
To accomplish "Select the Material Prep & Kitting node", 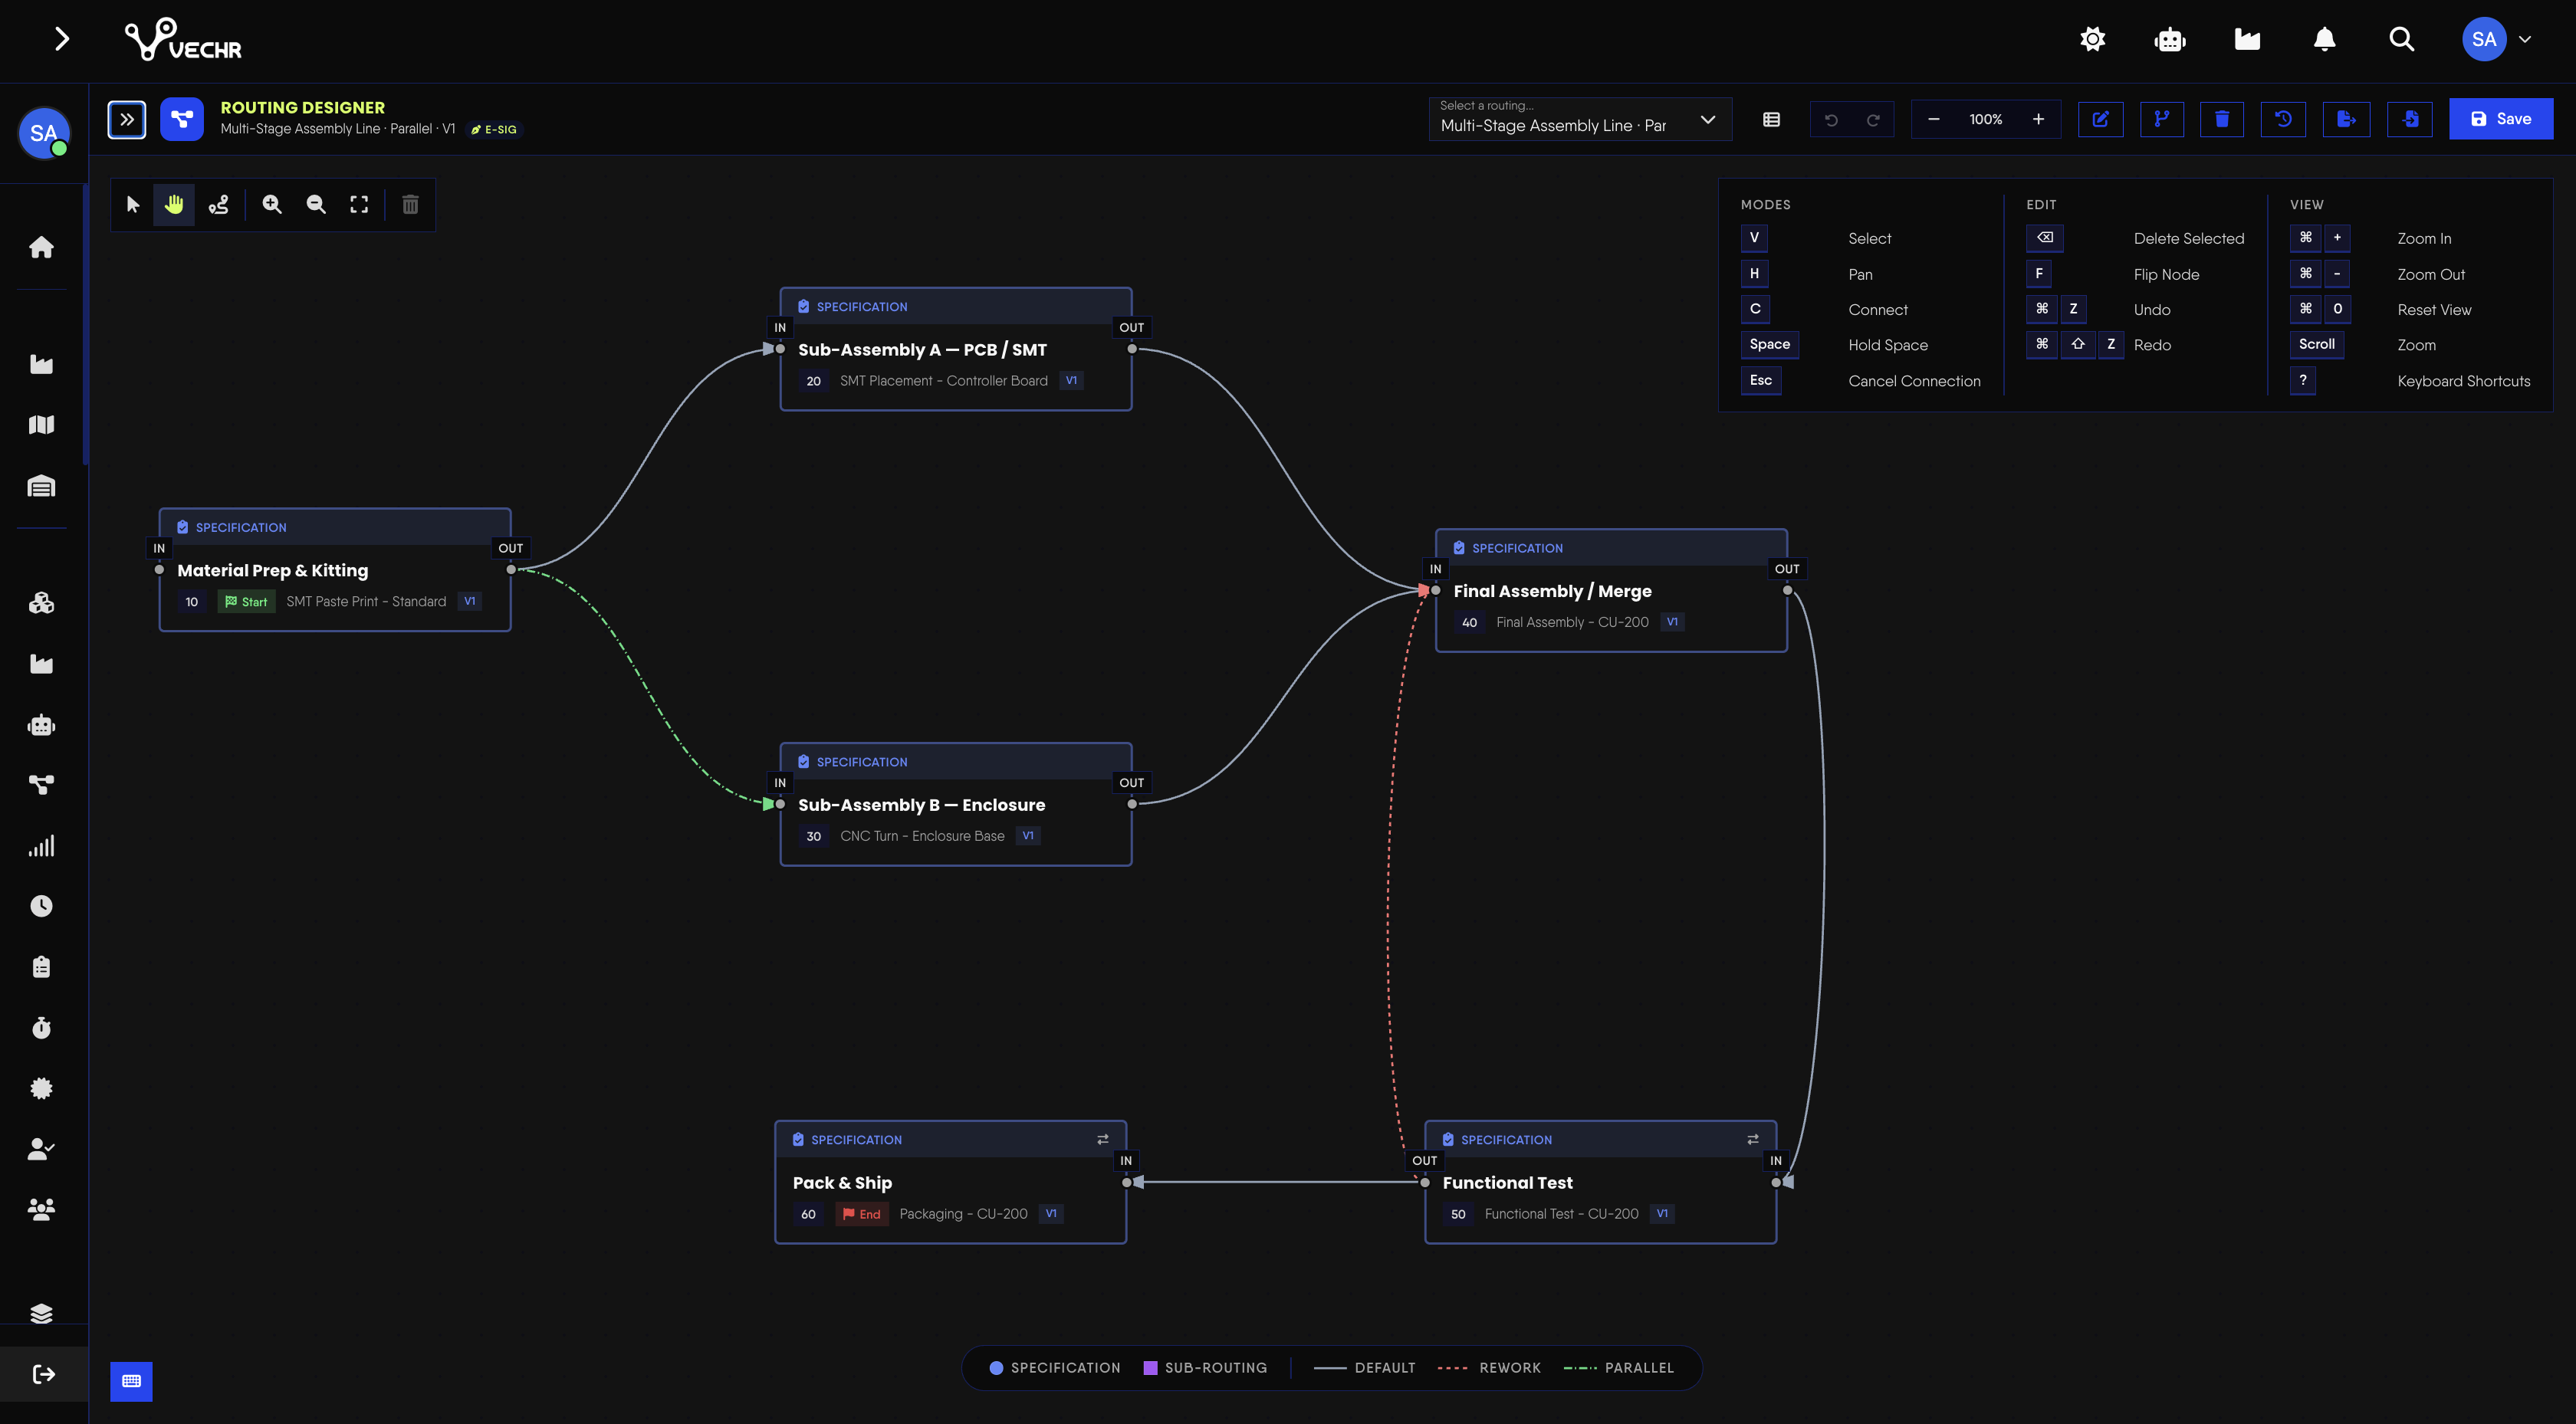I will point(335,570).
